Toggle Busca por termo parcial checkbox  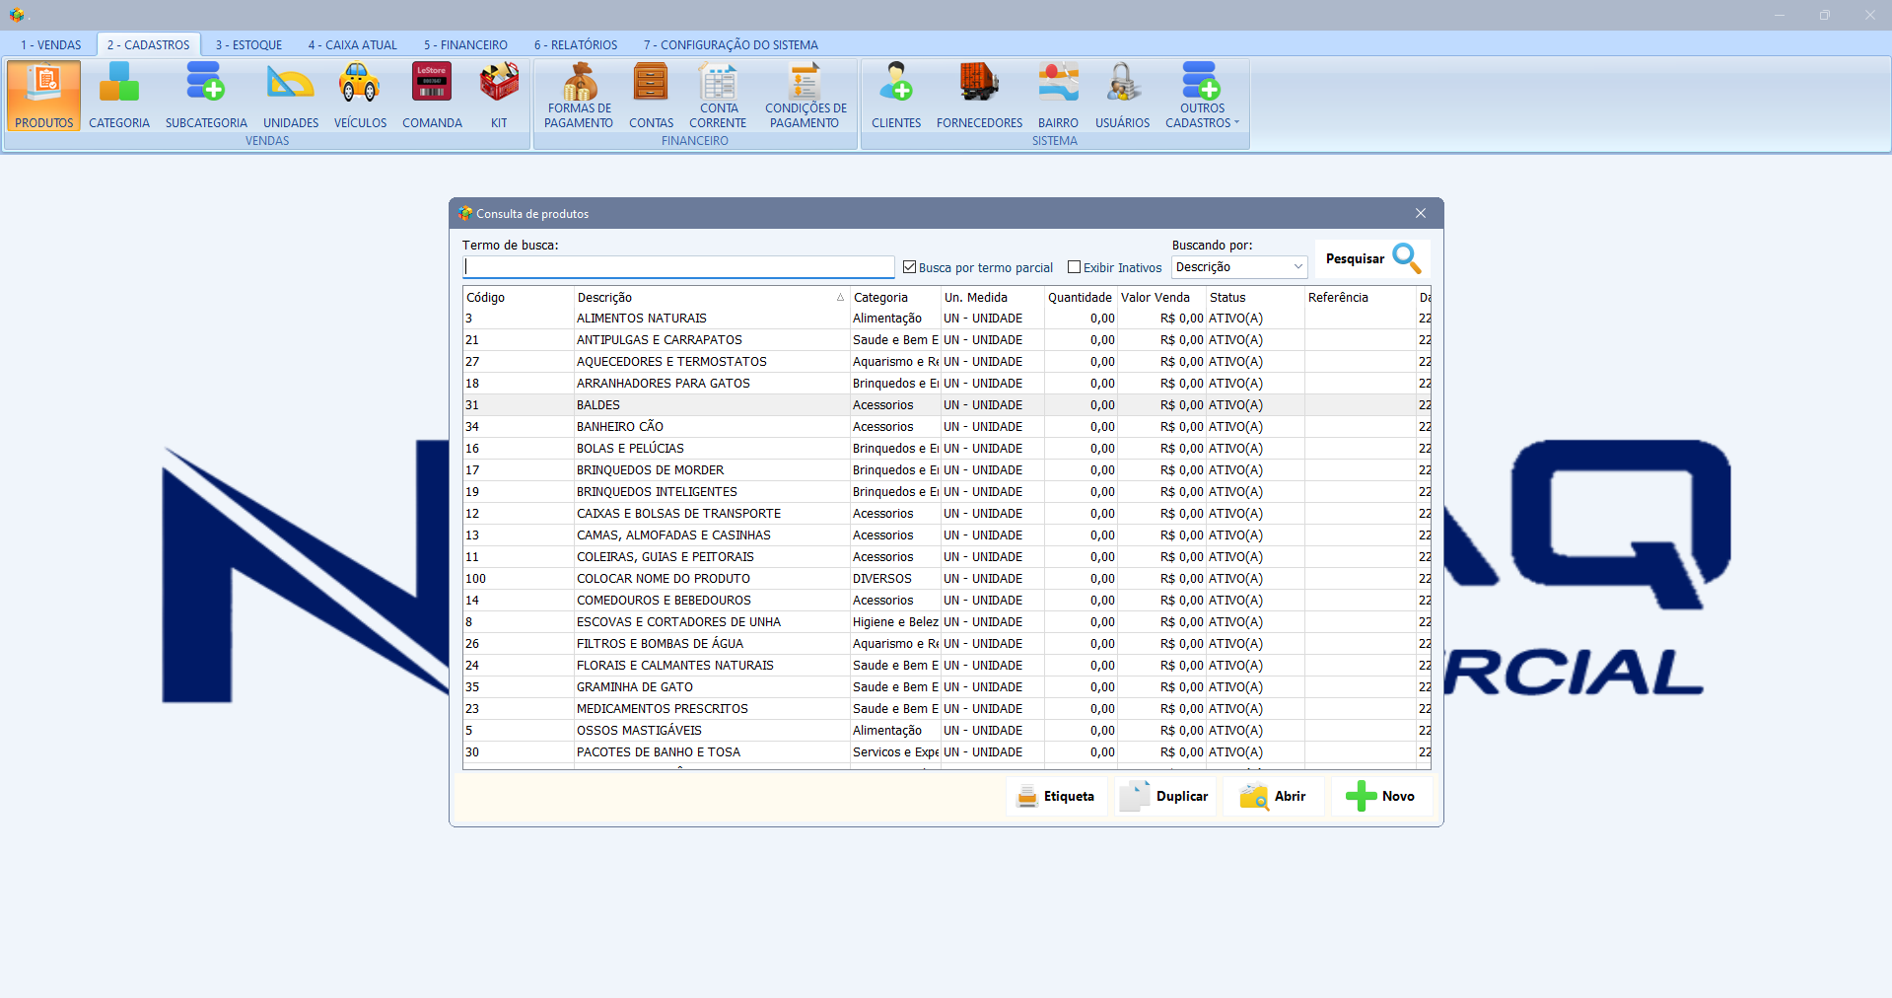point(910,267)
